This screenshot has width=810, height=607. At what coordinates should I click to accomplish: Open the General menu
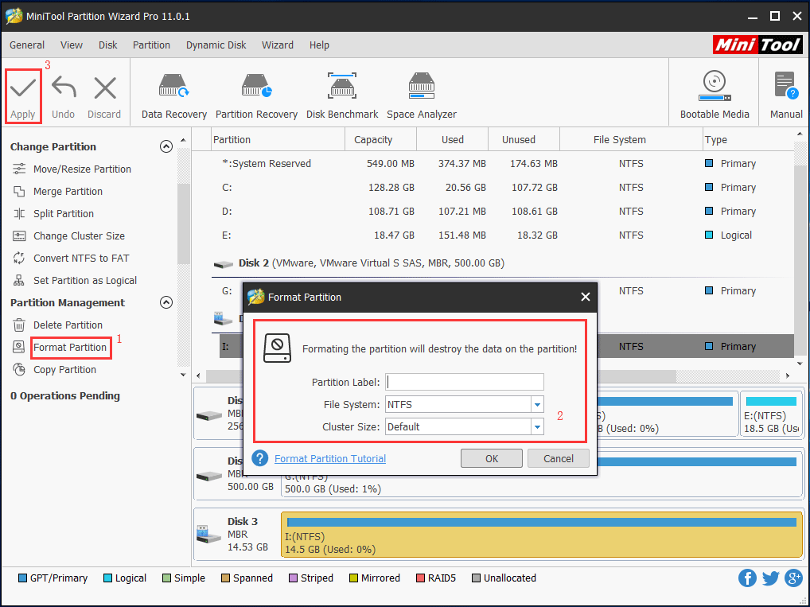pos(27,45)
